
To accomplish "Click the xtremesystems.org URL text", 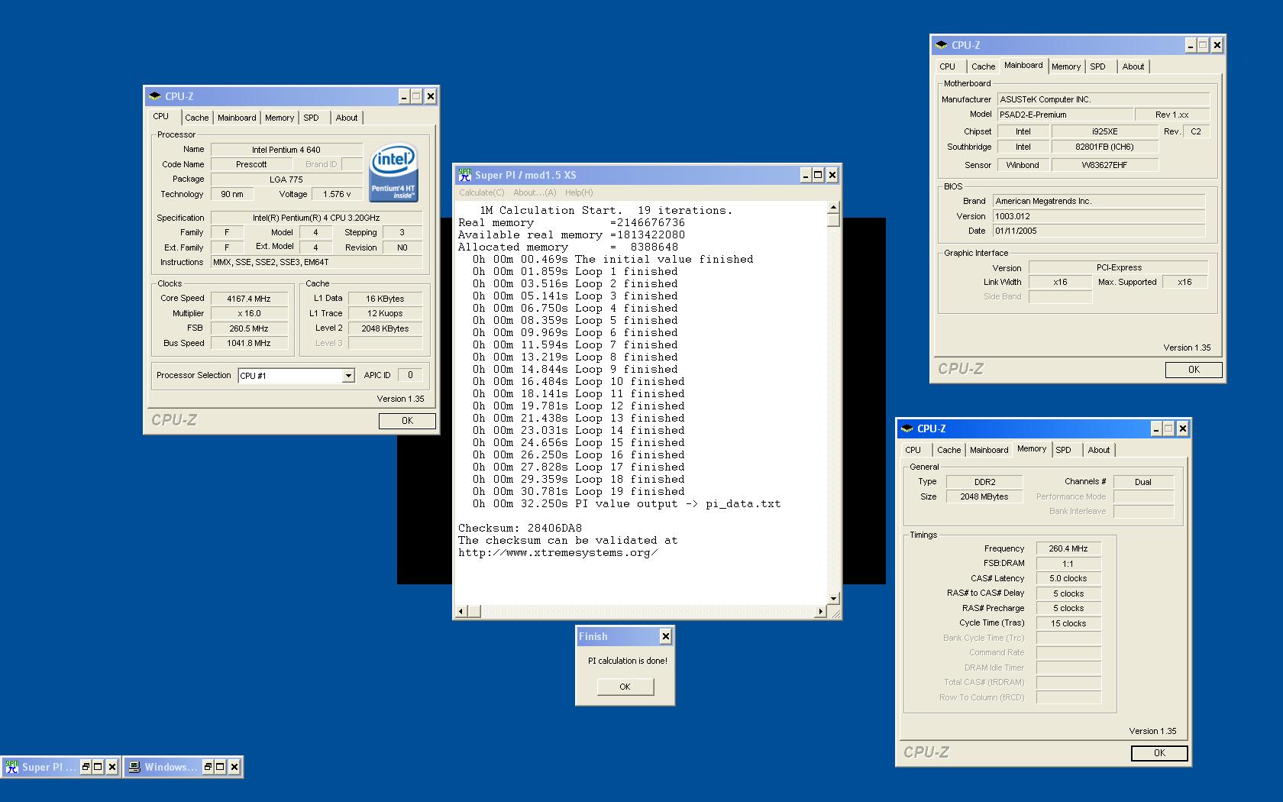I will tap(557, 552).
